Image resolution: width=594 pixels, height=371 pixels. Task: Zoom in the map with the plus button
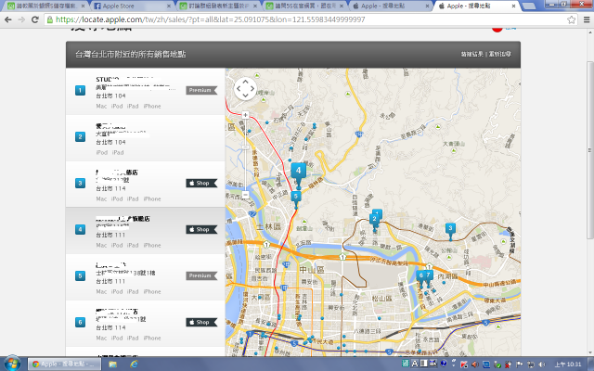pos(245,115)
